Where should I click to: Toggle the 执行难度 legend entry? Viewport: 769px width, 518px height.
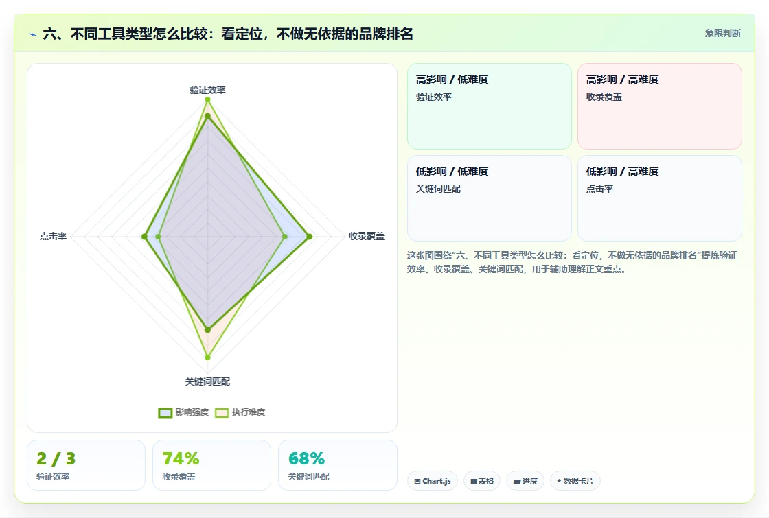point(240,412)
